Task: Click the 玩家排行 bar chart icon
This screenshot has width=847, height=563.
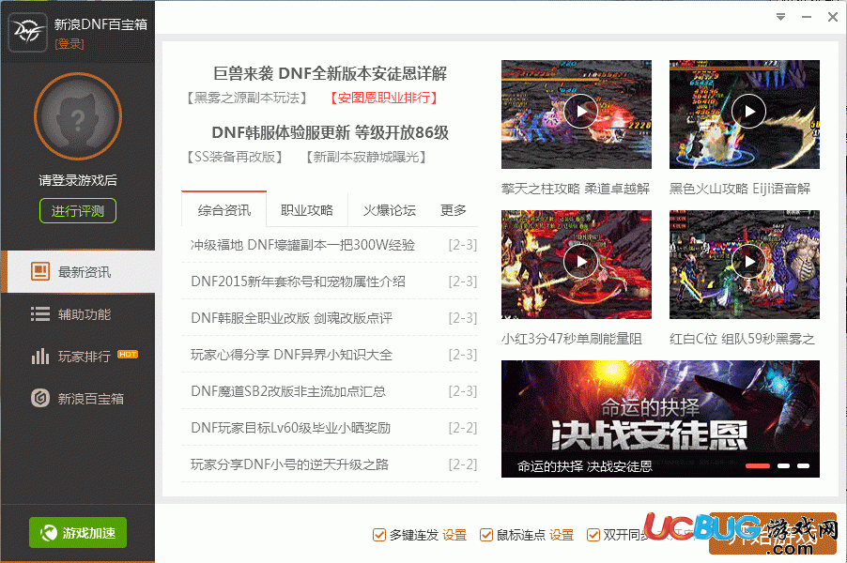Action: [x=40, y=357]
